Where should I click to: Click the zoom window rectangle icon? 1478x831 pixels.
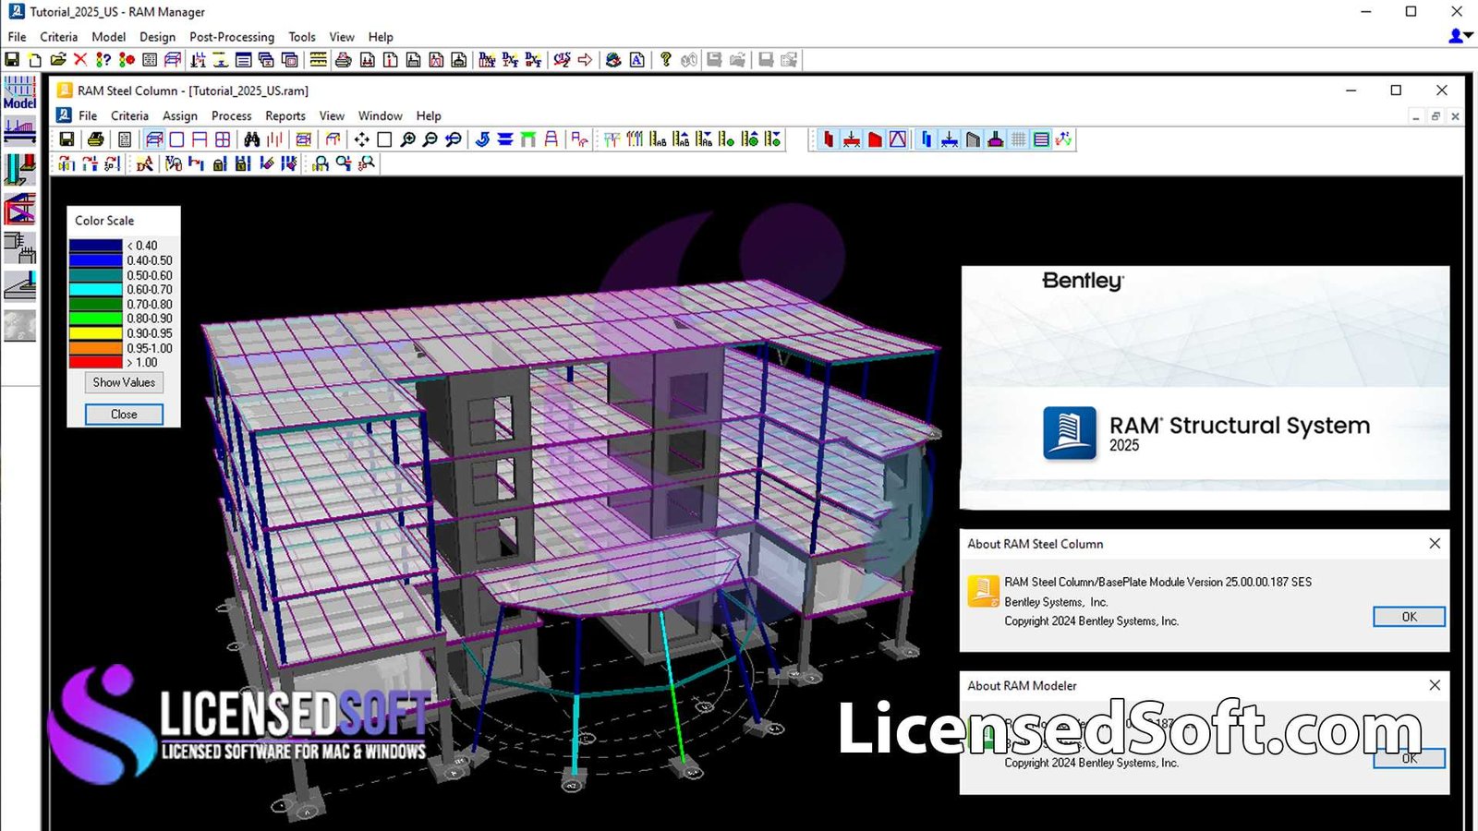click(384, 139)
